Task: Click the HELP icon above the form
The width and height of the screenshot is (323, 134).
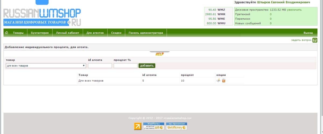Action: [x=159, y=54]
